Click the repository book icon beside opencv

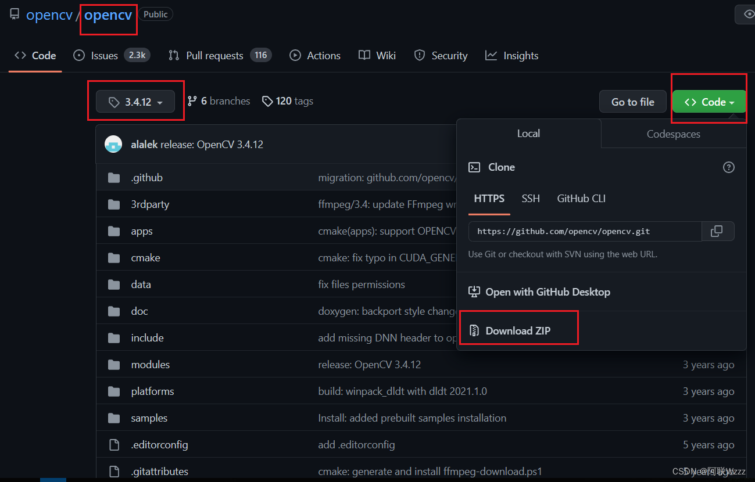pyautogui.click(x=14, y=14)
